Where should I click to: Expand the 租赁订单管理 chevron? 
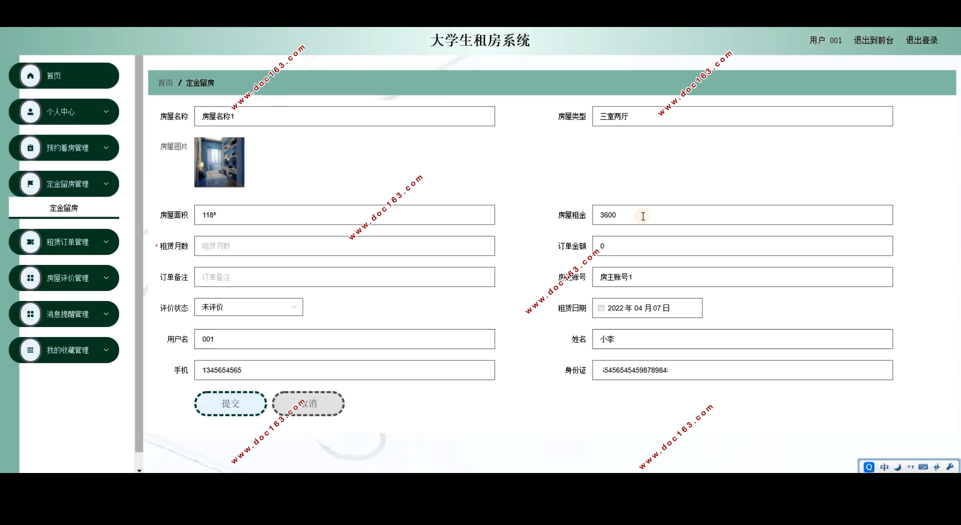(x=106, y=241)
